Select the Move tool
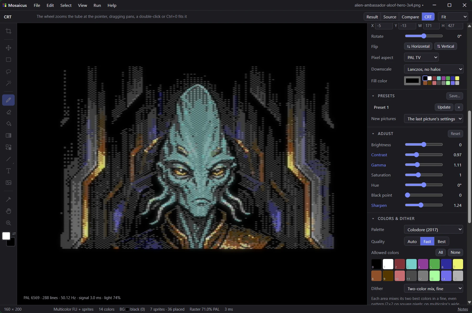This screenshot has width=472, height=313. [x=8, y=48]
